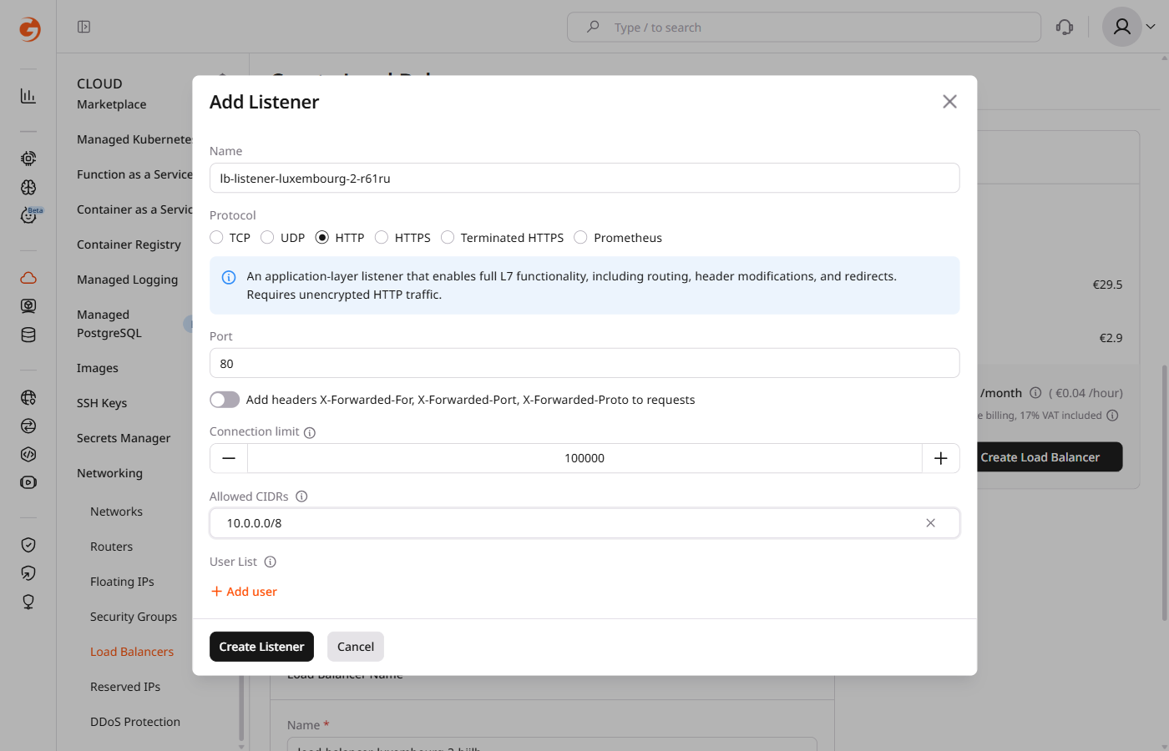Image resolution: width=1169 pixels, height=751 pixels.
Task: Increase connection limit with plus button
Action: [941, 458]
